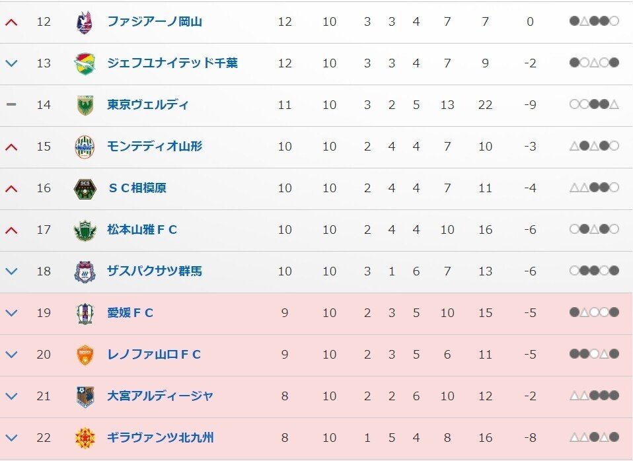
Task: Click the Matsumoto Yamaga FC club crest
Action: click(85, 230)
